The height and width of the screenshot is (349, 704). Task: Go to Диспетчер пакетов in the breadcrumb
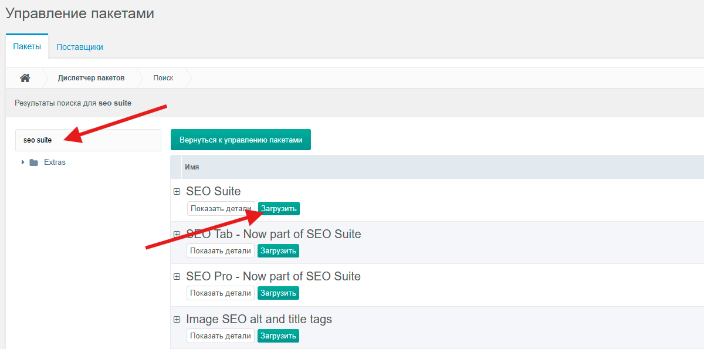click(91, 78)
